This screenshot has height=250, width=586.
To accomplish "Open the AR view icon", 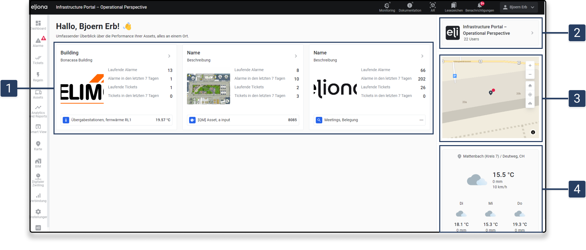I will pos(433,7).
